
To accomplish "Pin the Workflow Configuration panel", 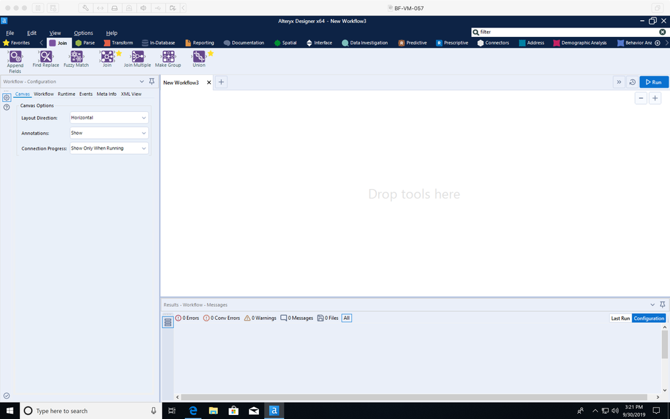I will click(152, 82).
